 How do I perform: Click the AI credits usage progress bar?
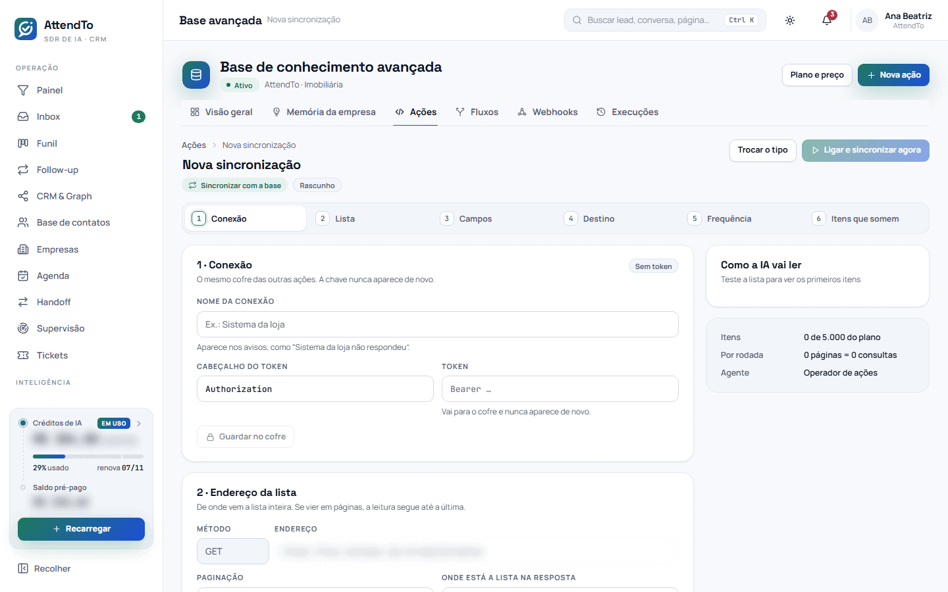click(88, 456)
